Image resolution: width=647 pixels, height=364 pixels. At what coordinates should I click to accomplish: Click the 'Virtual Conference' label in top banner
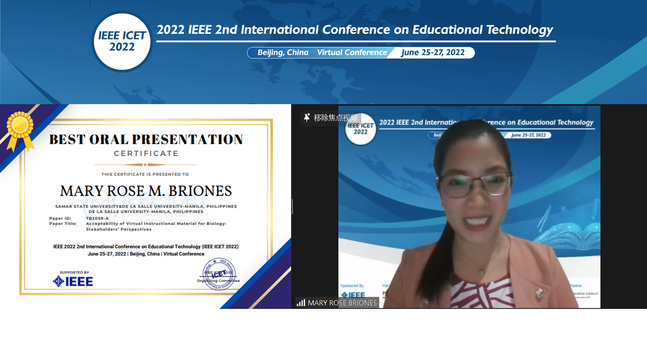tap(352, 53)
